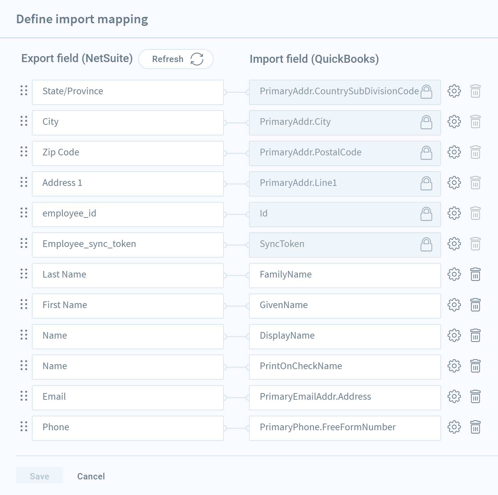Click lock icon in PrimaryAddr.City field
498x495 pixels.
coord(426,122)
